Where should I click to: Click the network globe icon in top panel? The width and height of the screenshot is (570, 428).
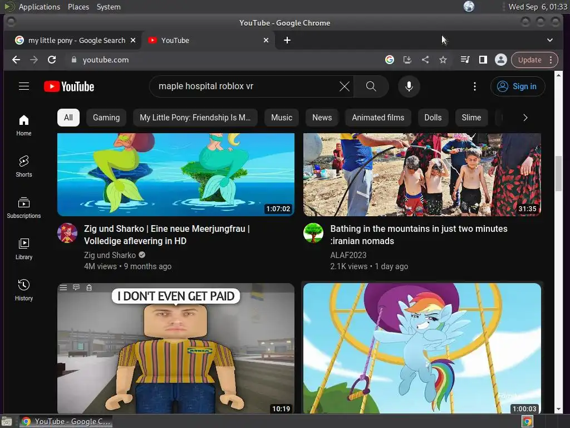tap(469, 7)
